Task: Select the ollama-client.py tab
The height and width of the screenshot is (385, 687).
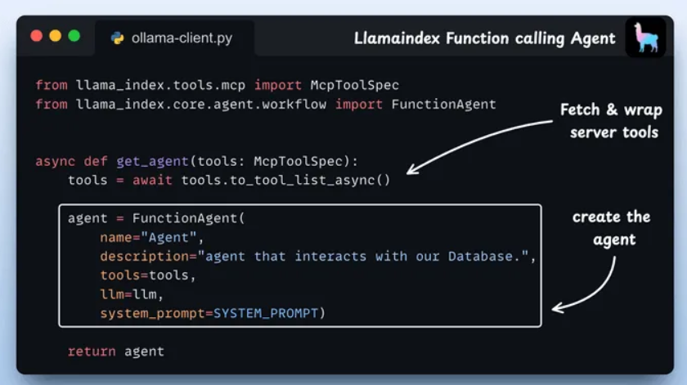Action: 174,38
